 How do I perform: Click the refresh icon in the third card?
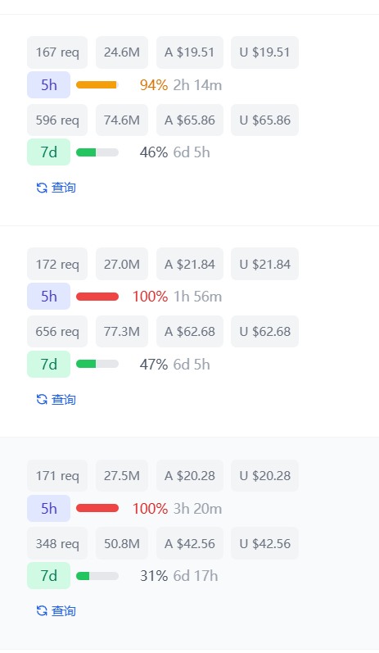42,611
